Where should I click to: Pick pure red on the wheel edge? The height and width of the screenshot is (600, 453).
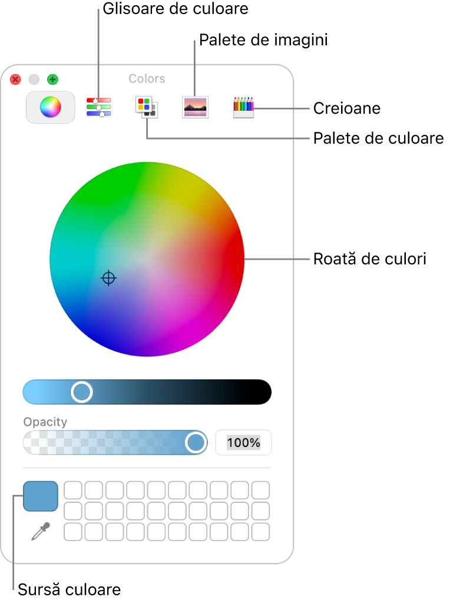pyautogui.click(x=240, y=259)
